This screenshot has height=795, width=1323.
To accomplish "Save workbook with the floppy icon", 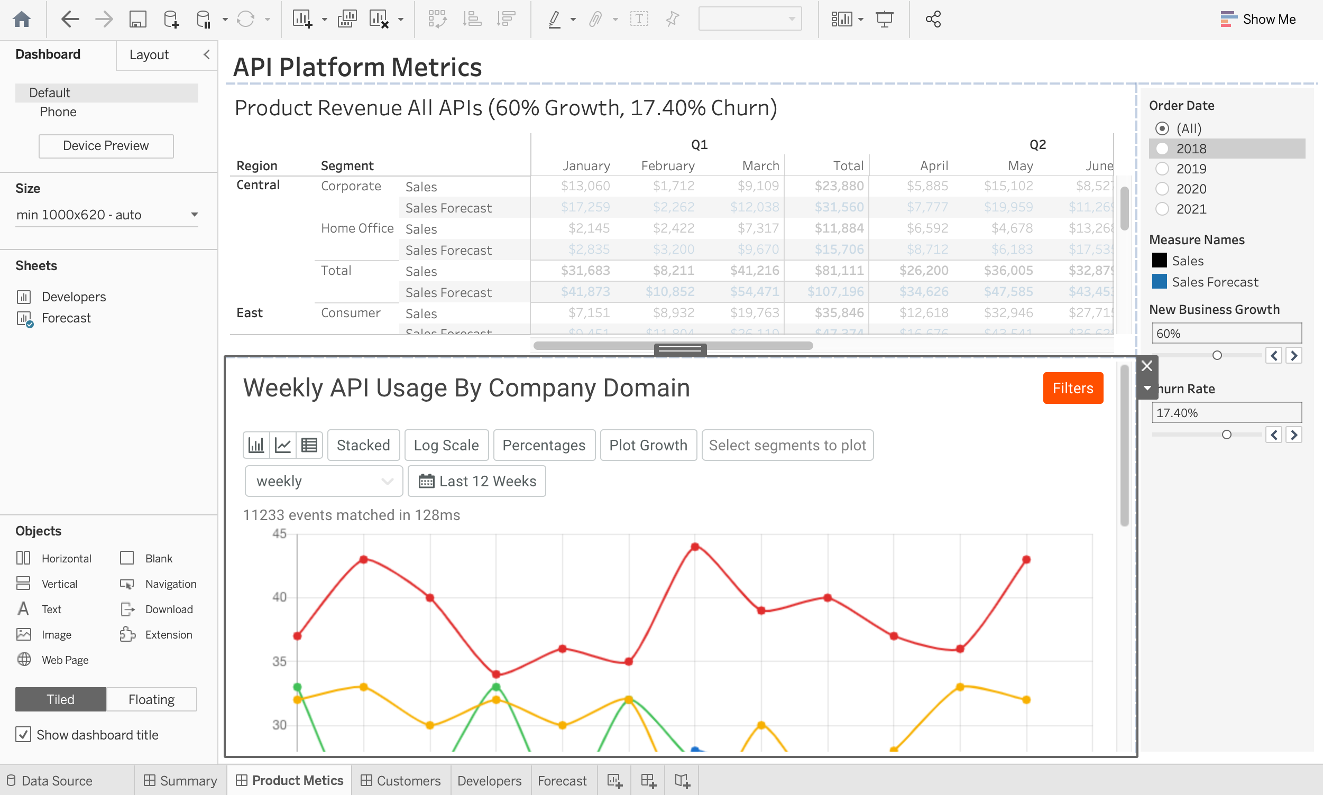I will click(x=137, y=19).
